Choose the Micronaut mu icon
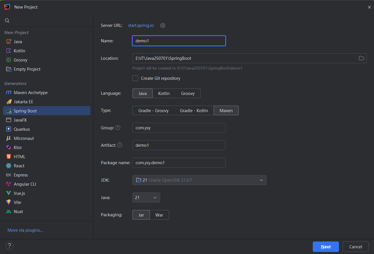Viewport: 374px width, 254px height. pyautogui.click(x=9, y=138)
